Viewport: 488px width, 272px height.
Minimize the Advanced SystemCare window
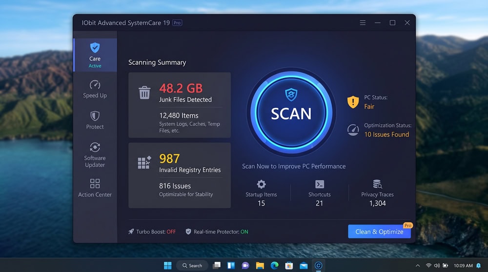(378, 23)
